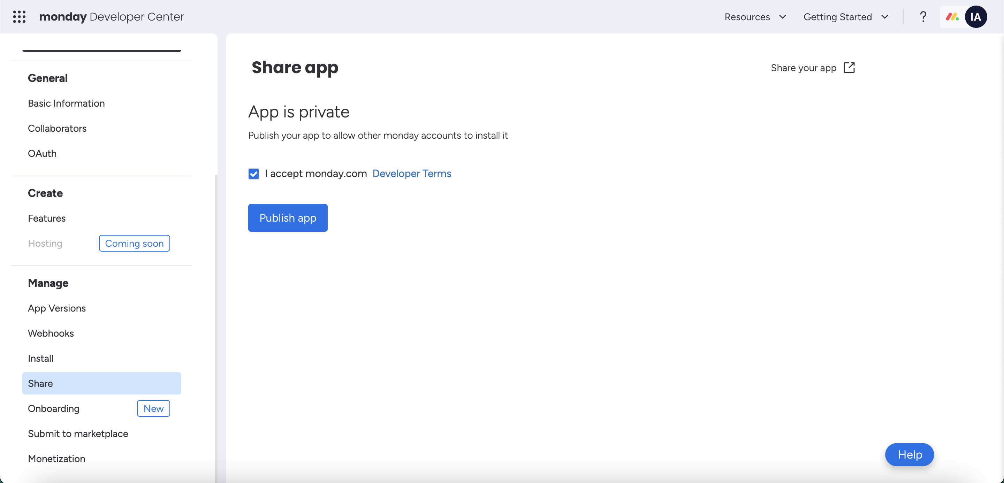Click the Publish app button
The image size is (1004, 483).
tap(288, 218)
